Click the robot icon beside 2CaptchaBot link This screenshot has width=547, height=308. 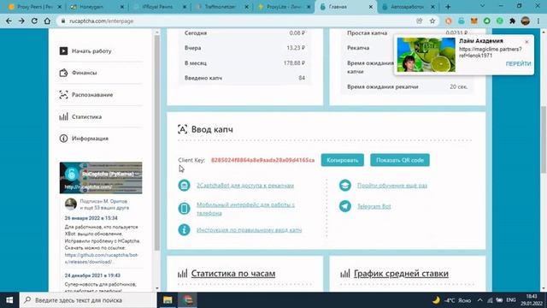coord(185,185)
